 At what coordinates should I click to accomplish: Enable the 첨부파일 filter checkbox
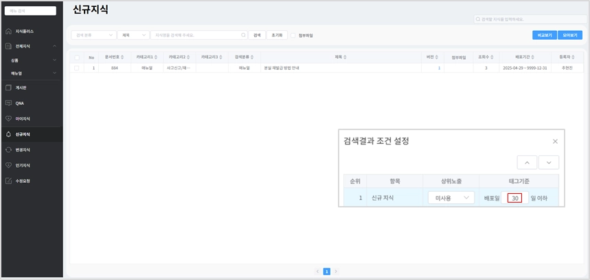[x=293, y=35]
